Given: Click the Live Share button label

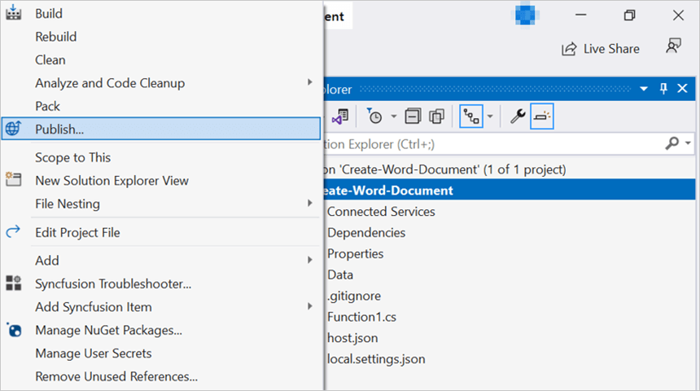Looking at the screenshot, I should 611,49.
